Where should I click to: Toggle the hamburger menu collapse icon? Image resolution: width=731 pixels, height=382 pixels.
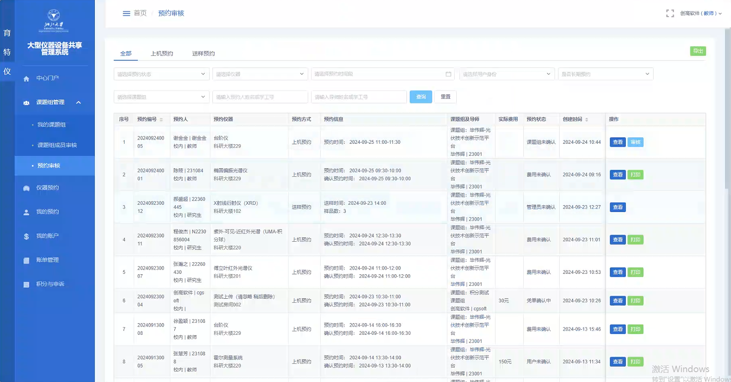point(126,13)
